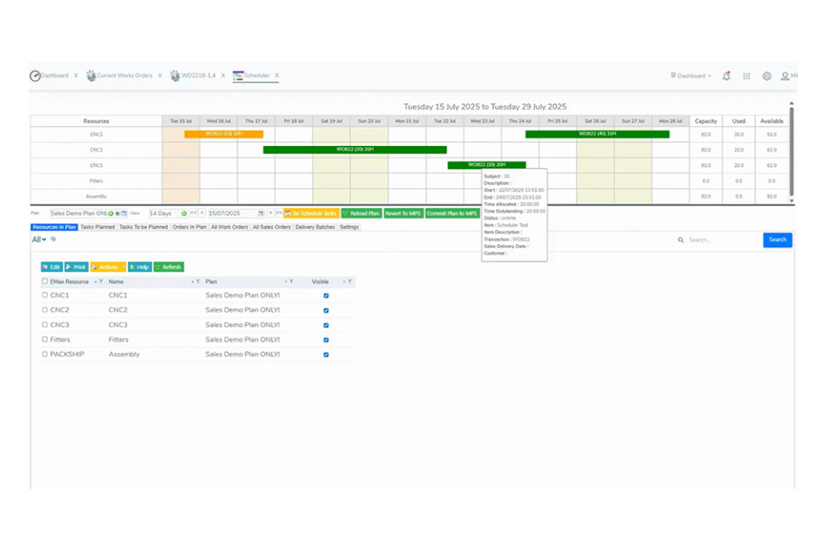Toggle Visible checkbox for Assembly row
The width and height of the screenshot is (826, 550).
(326, 355)
